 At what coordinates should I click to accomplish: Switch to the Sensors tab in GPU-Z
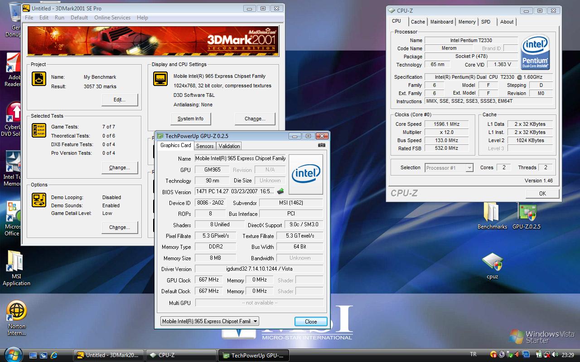[205, 146]
